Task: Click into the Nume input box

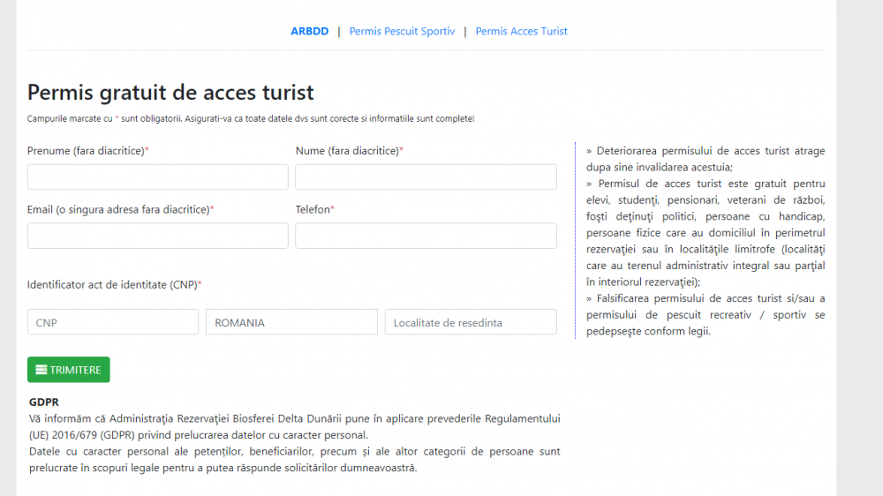Action: pos(426,177)
